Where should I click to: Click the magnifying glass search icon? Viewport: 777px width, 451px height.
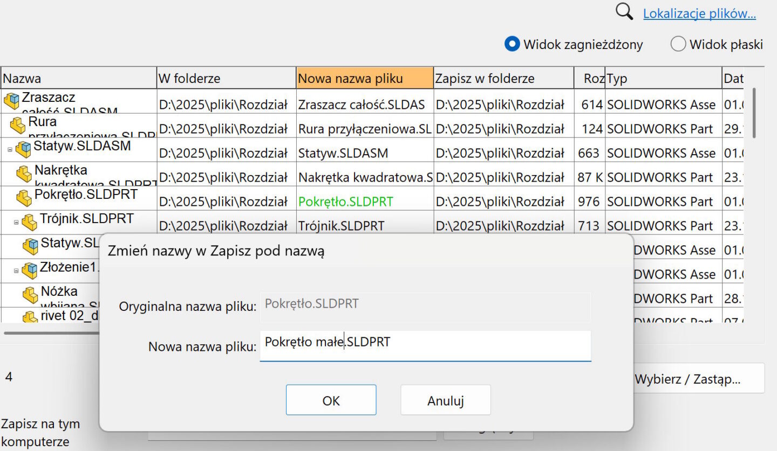click(x=624, y=12)
